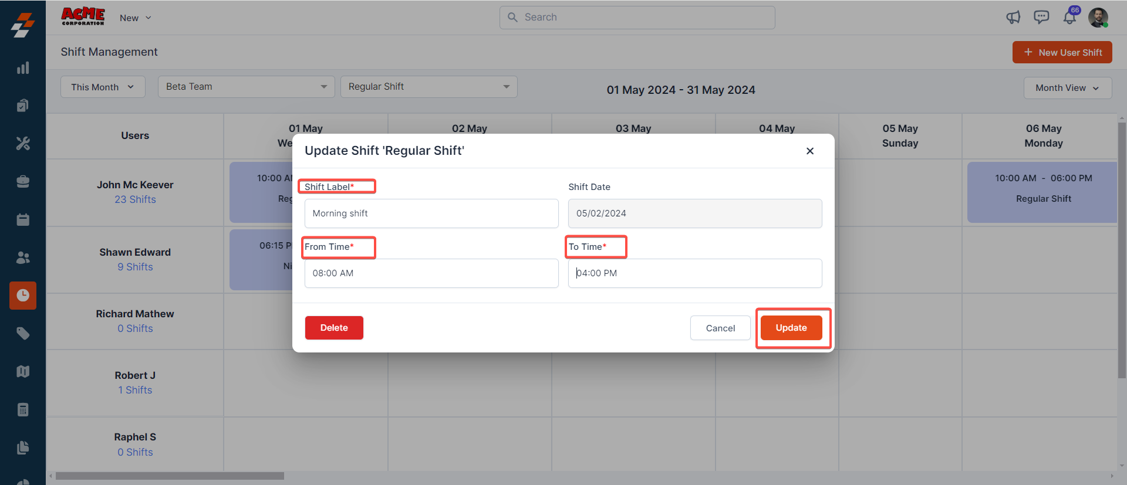Open the briefcase icon in sidebar
Viewport: 1127px width, 485px height.
(23, 181)
